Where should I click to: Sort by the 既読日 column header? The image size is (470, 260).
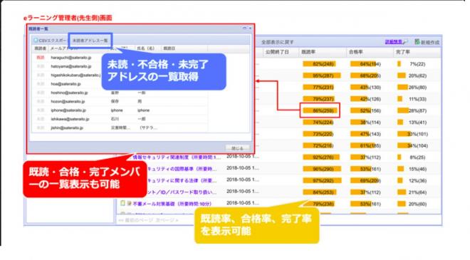(169, 48)
